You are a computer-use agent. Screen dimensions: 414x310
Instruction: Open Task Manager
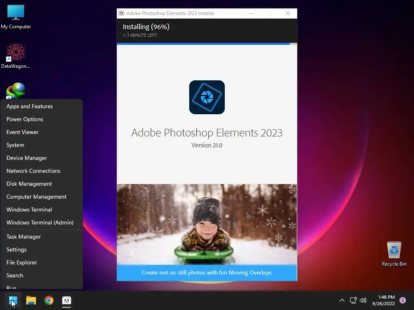point(42,237)
